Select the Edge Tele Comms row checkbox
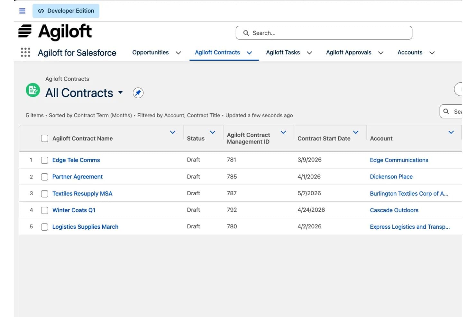Screen dimensions: 476x317 pos(45,160)
